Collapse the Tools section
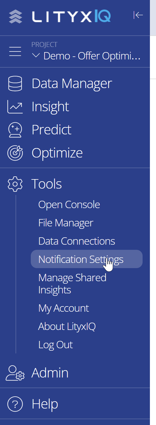 tap(47, 184)
